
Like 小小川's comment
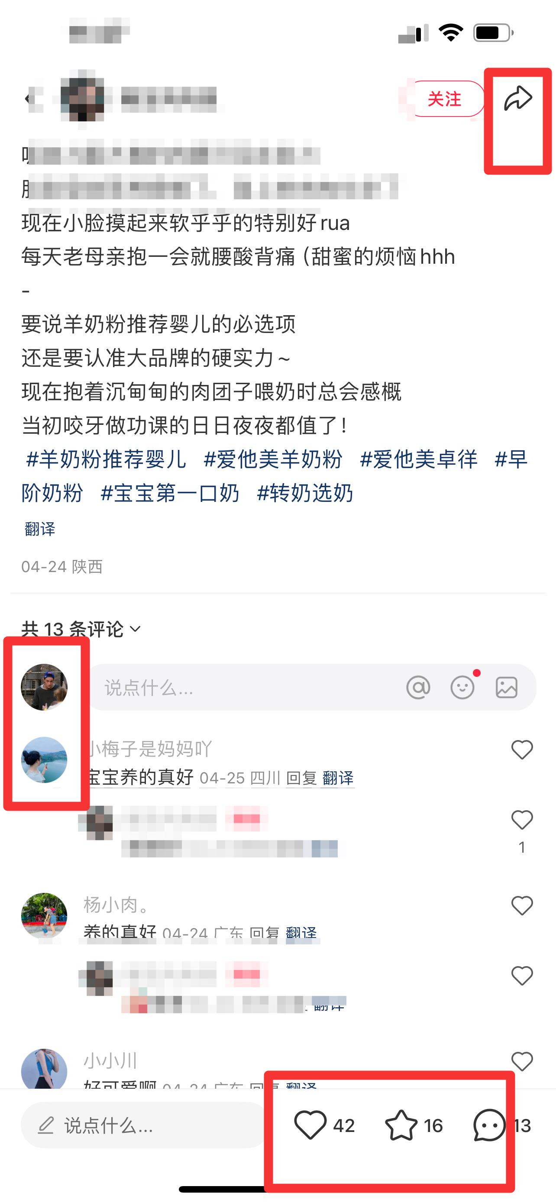(x=522, y=1061)
